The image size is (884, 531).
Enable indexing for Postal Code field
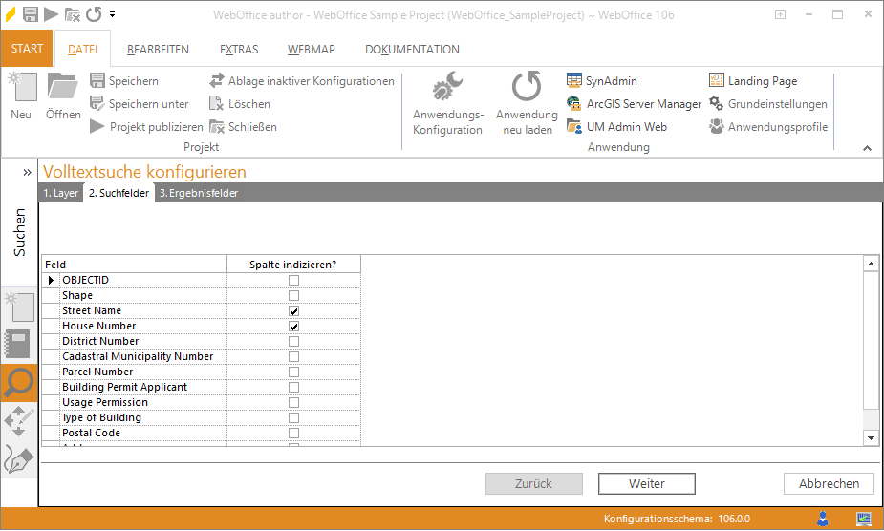[293, 434]
